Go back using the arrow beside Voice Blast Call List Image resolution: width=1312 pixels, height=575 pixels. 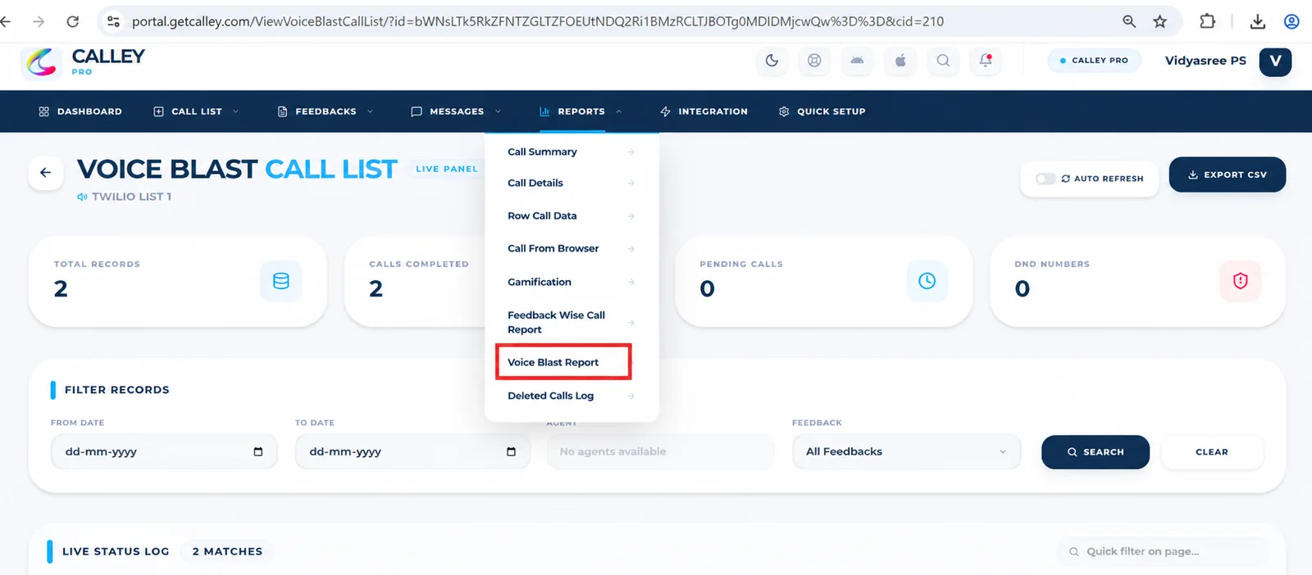pos(46,173)
